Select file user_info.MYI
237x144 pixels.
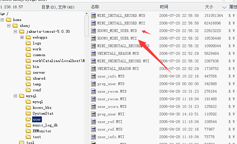[111, 137]
